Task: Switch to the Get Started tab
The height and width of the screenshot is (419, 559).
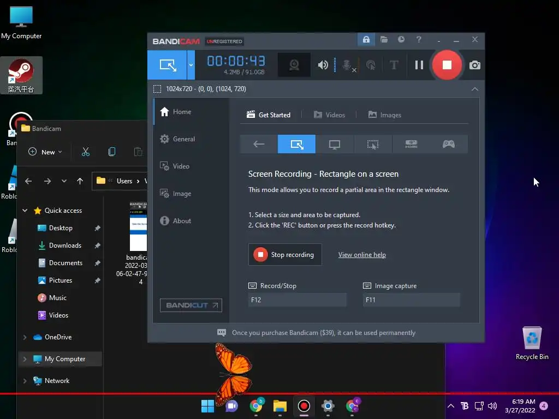Action: [269, 115]
